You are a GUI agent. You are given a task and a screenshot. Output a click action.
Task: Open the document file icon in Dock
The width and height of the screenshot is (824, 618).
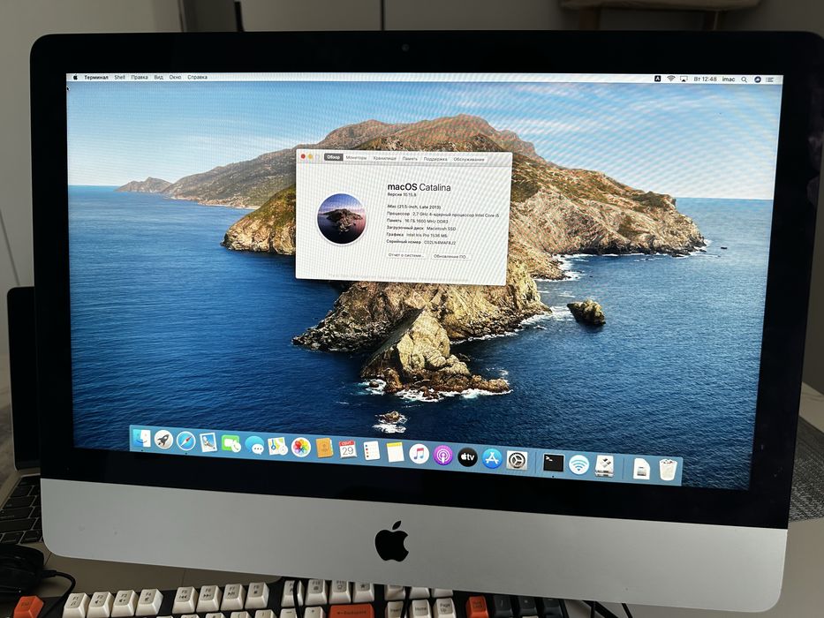(642, 469)
